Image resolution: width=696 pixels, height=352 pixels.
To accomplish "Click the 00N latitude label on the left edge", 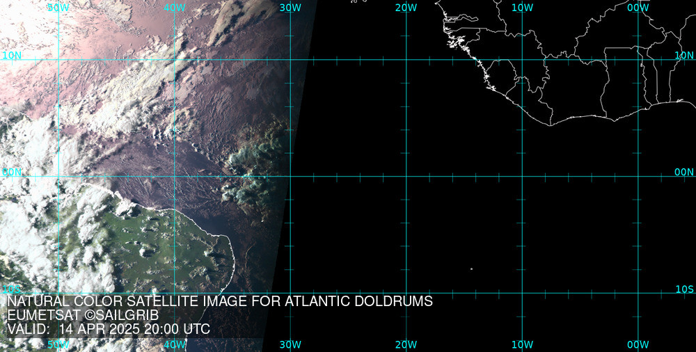I will click(12, 173).
